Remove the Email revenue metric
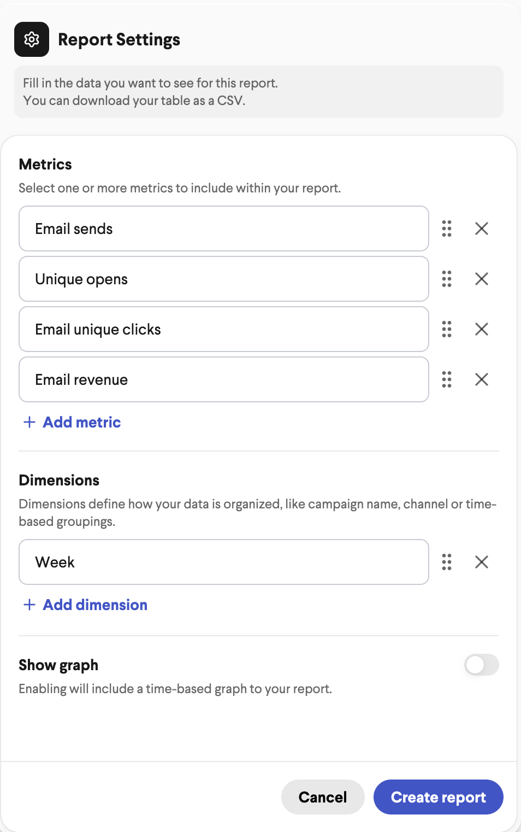Image resolution: width=521 pixels, height=832 pixels. (x=482, y=379)
